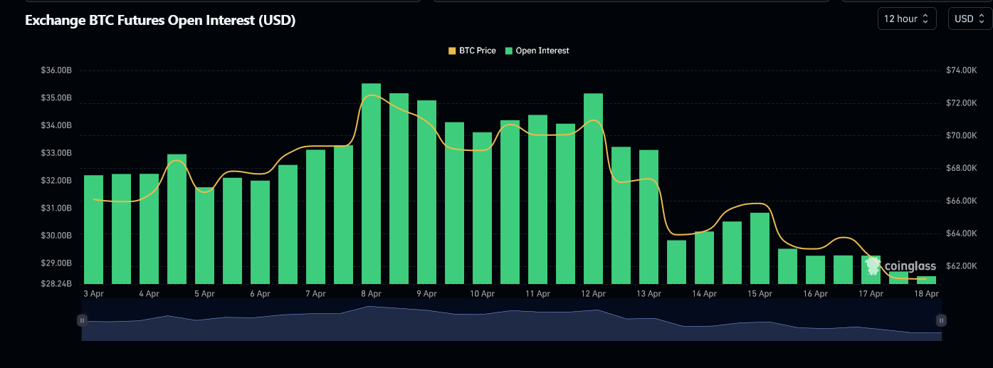Click the green Open Interest legend swatch
Screen dimensions: 993x368
click(x=509, y=51)
